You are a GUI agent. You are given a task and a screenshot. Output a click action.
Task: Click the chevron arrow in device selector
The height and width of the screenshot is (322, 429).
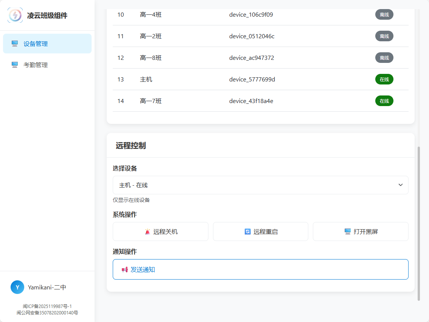pos(401,185)
